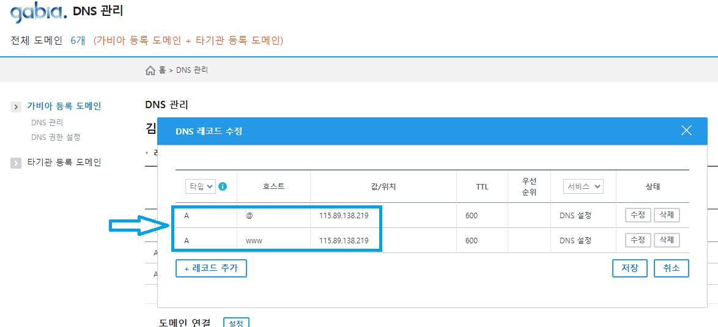
Task: Click the + 레코드 추가 button
Action: click(x=211, y=268)
